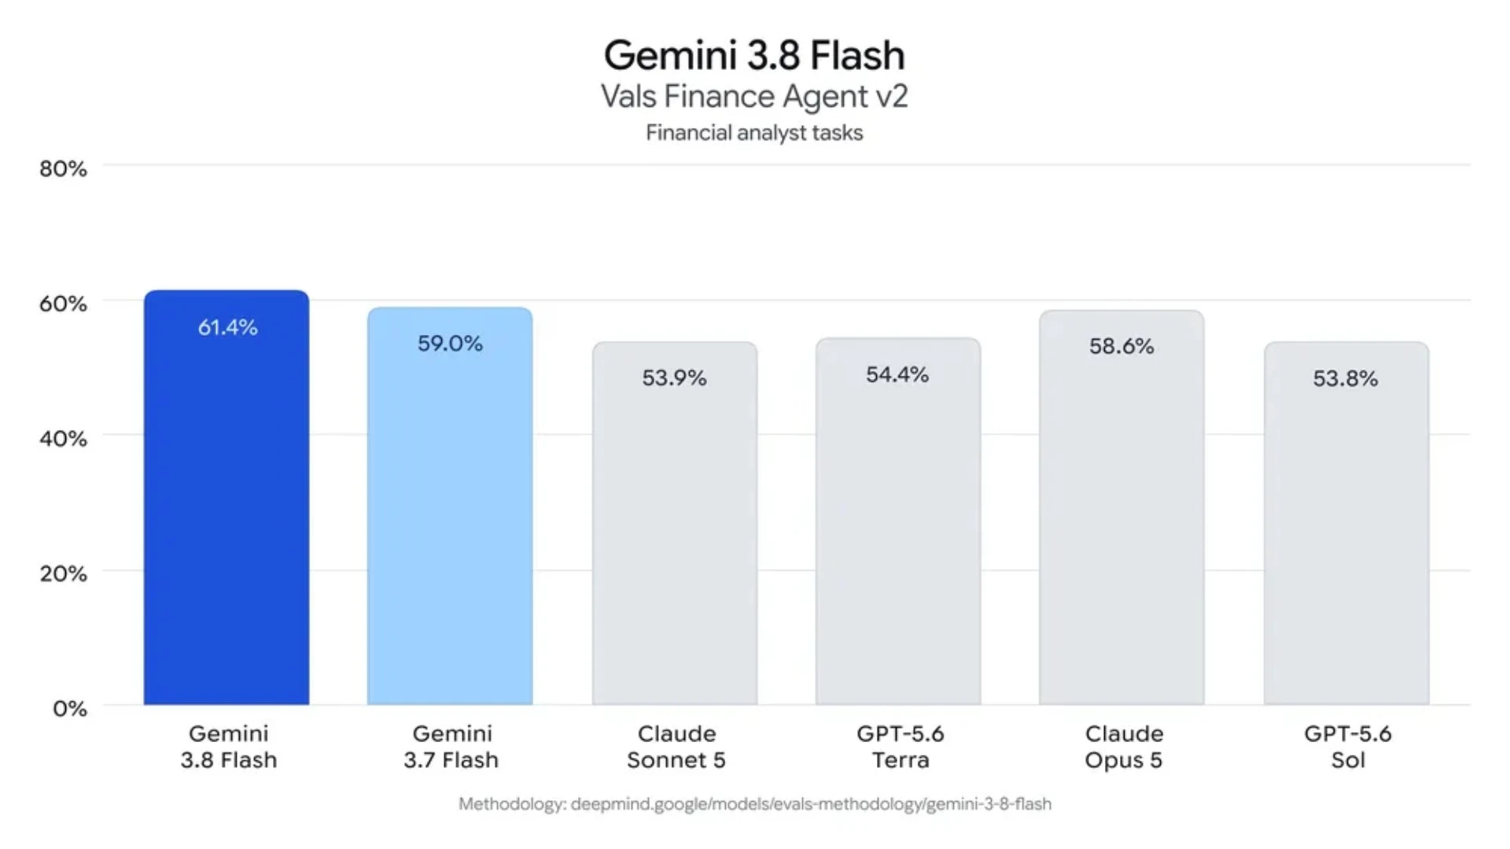Select the GPT-5.6 Terra bar
This screenshot has width=1510, height=849.
click(x=898, y=521)
